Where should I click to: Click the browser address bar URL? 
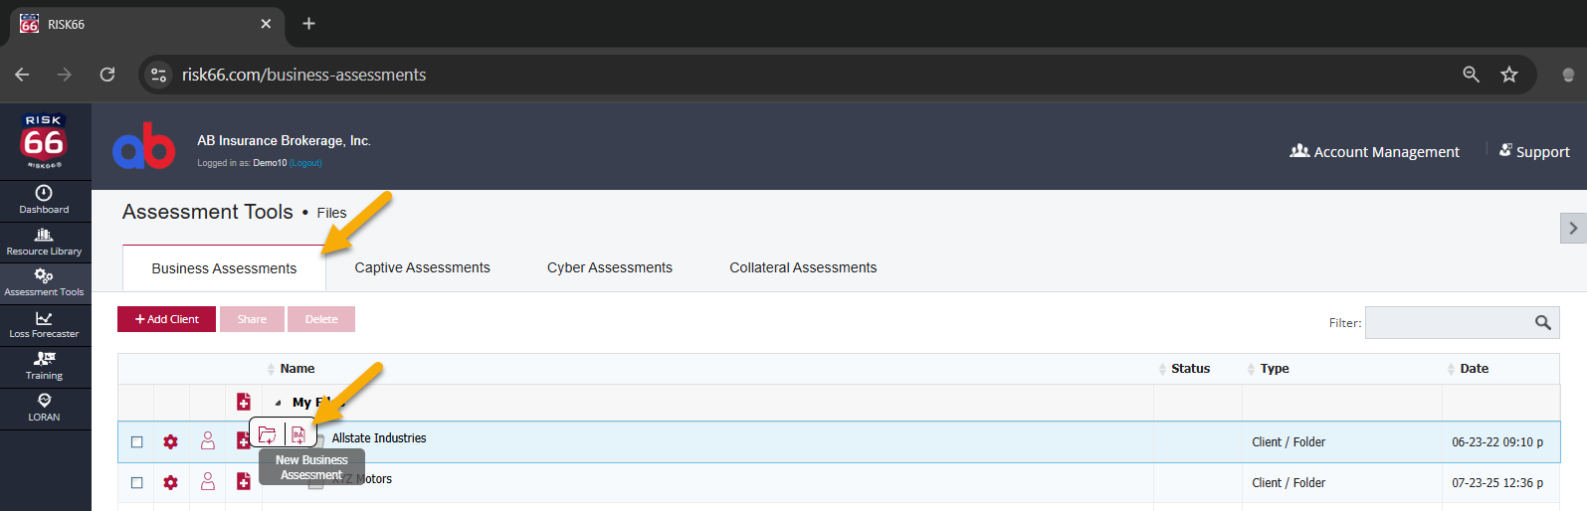(x=303, y=75)
